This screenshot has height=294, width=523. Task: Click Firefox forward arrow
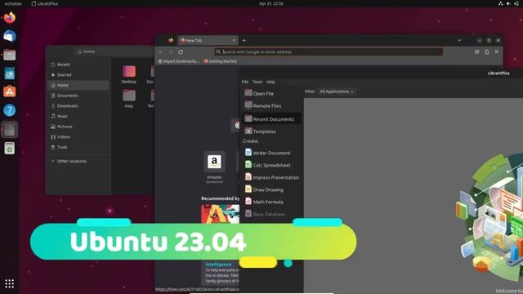(x=171, y=52)
